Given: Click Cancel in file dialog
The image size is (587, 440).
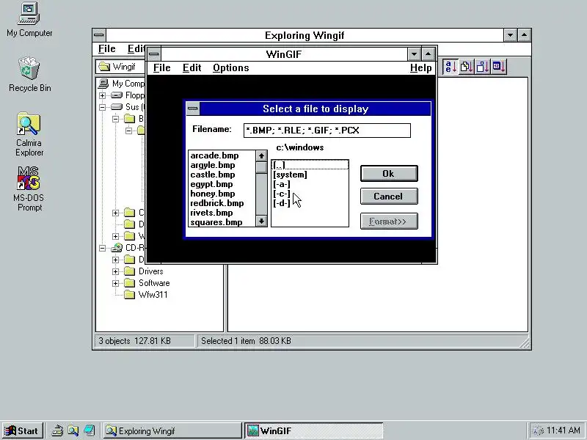Looking at the screenshot, I should 389,197.
